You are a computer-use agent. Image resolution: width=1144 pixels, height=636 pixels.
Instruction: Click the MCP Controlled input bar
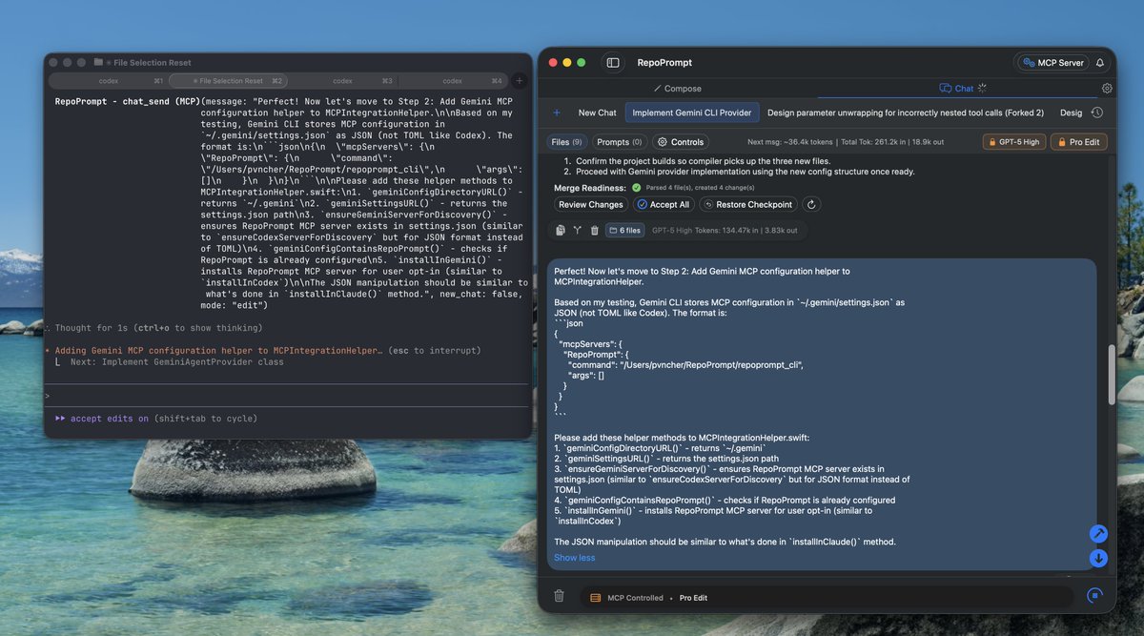coord(827,597)
